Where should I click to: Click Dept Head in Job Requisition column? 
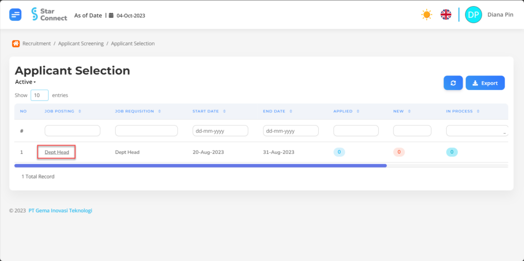click(x=127, y=152)
